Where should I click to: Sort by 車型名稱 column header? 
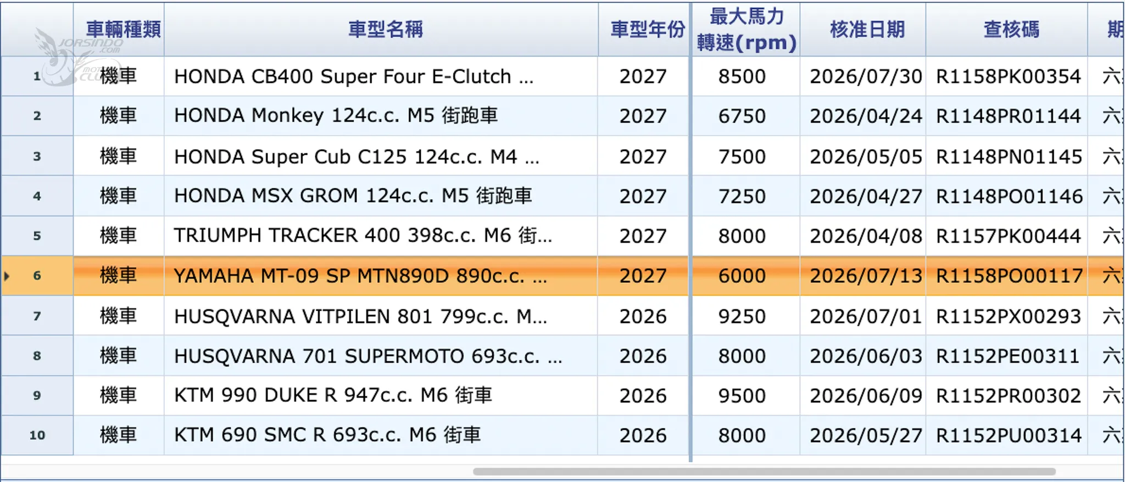click(381, 29)
